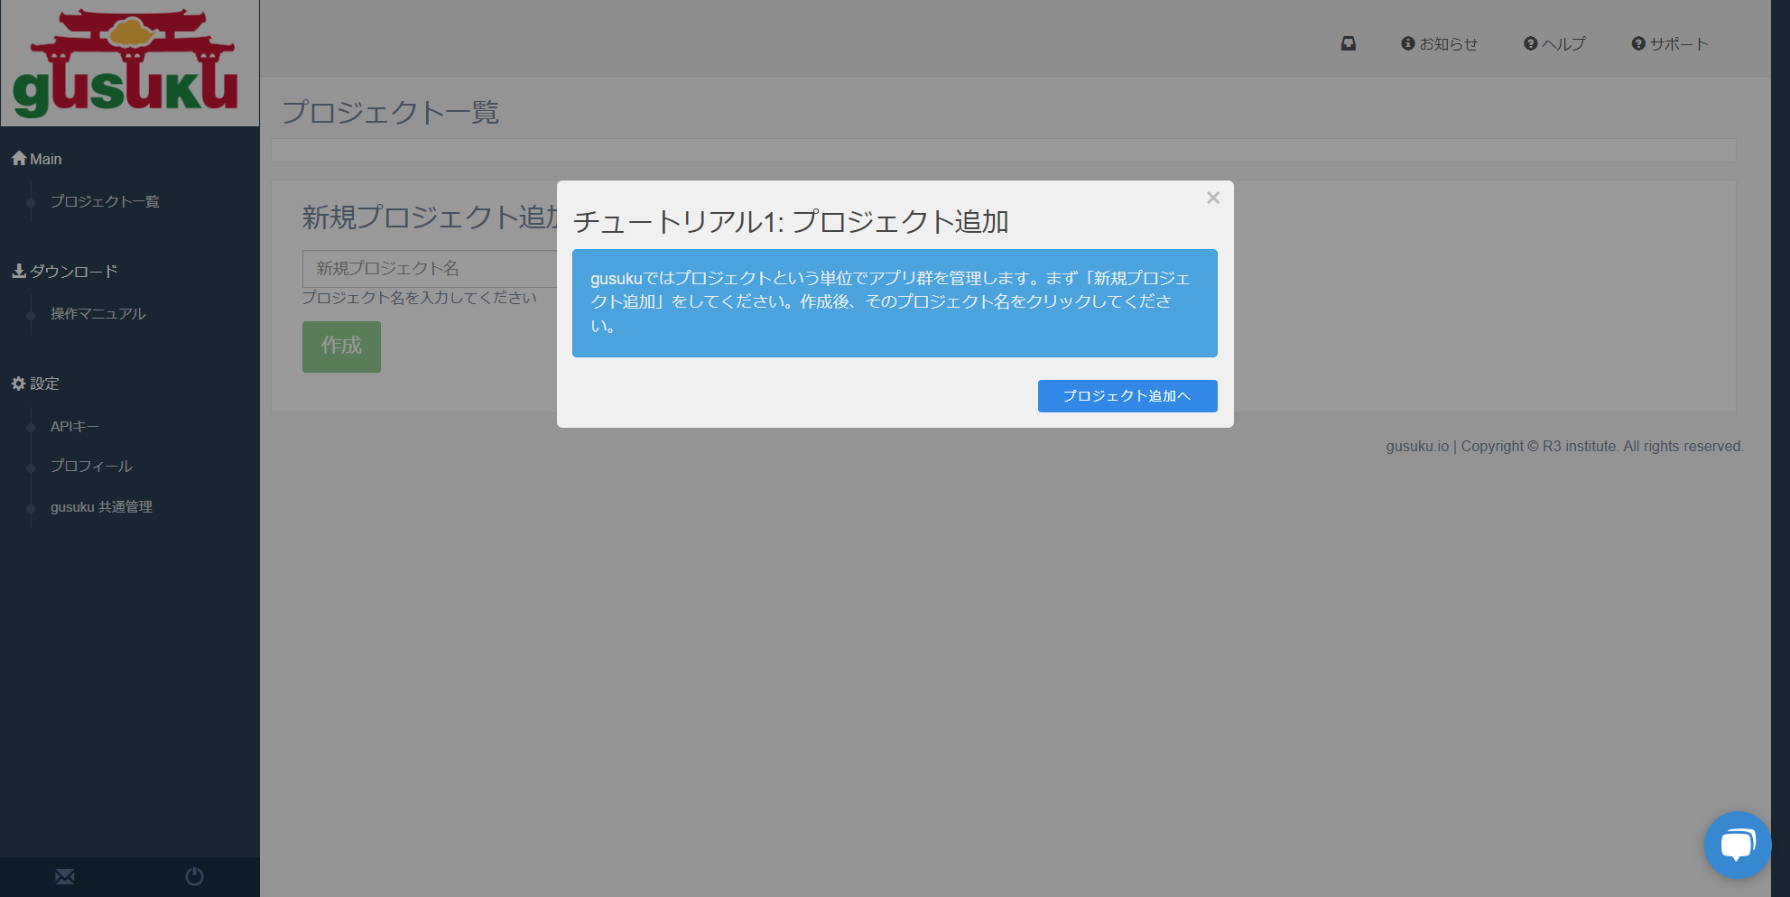Click the power logout icon

(x=194, y=876)
